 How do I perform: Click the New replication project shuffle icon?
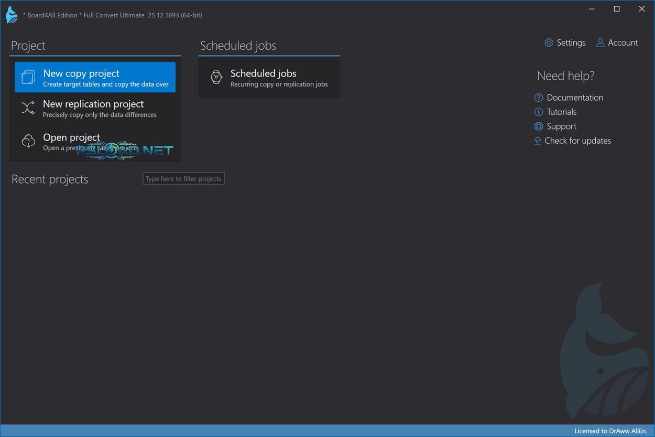point(28,108)
